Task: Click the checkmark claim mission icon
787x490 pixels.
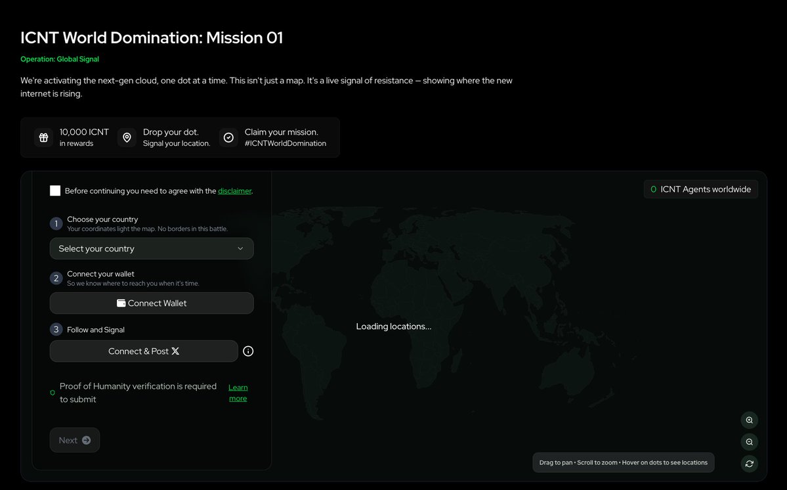Action: (228, 137)
